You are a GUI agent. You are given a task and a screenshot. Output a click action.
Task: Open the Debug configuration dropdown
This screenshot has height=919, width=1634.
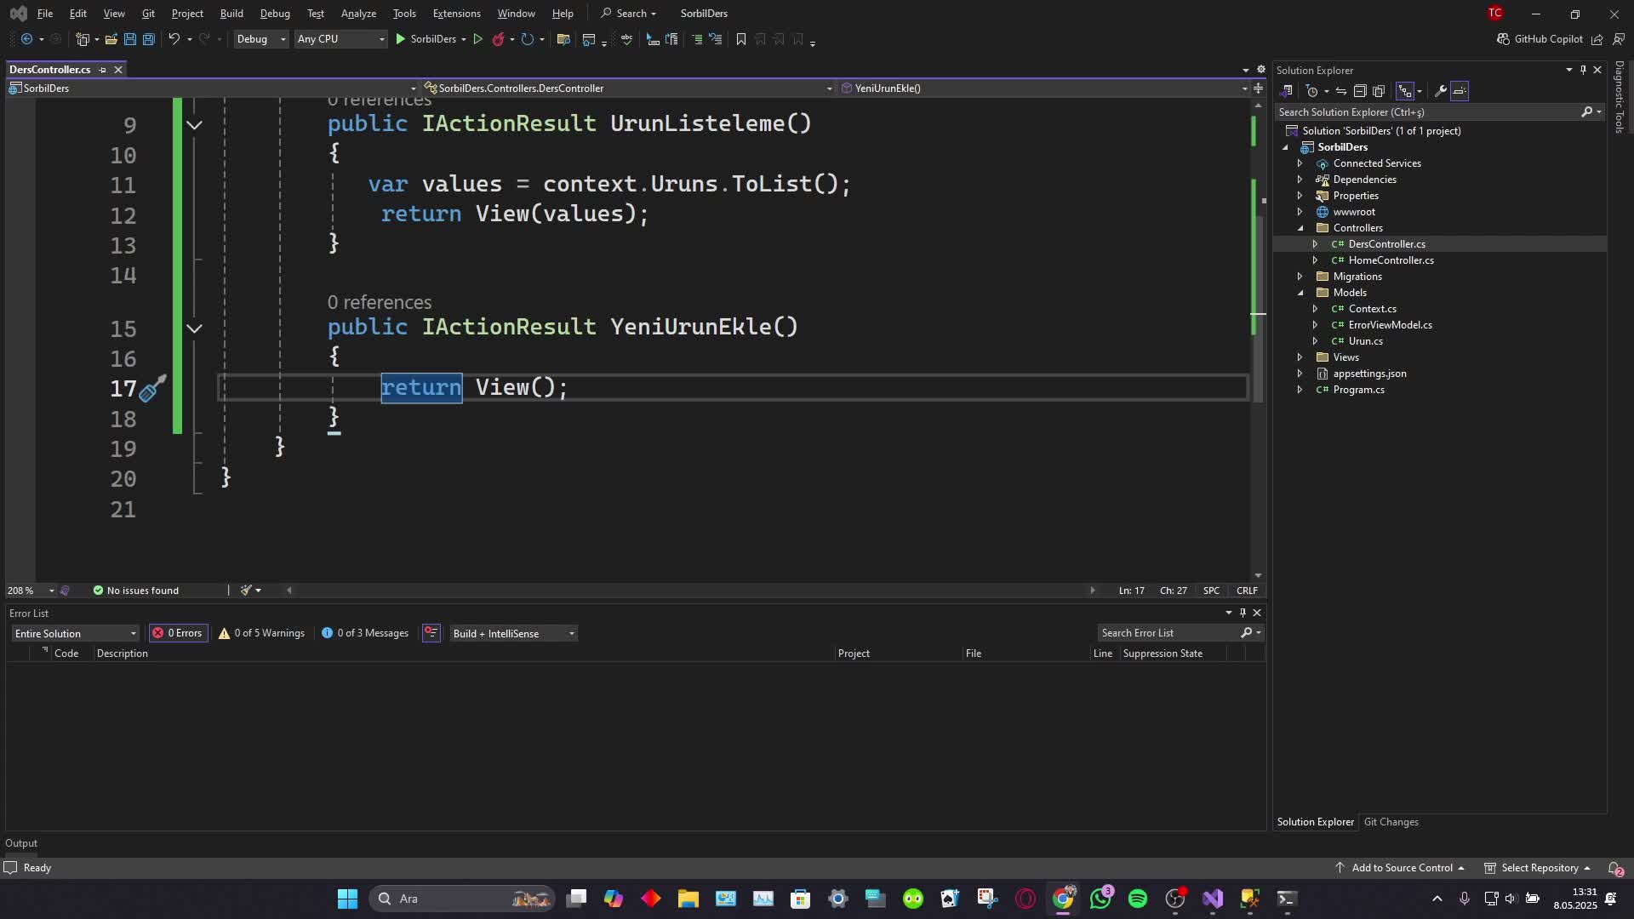tap(260, 39)
